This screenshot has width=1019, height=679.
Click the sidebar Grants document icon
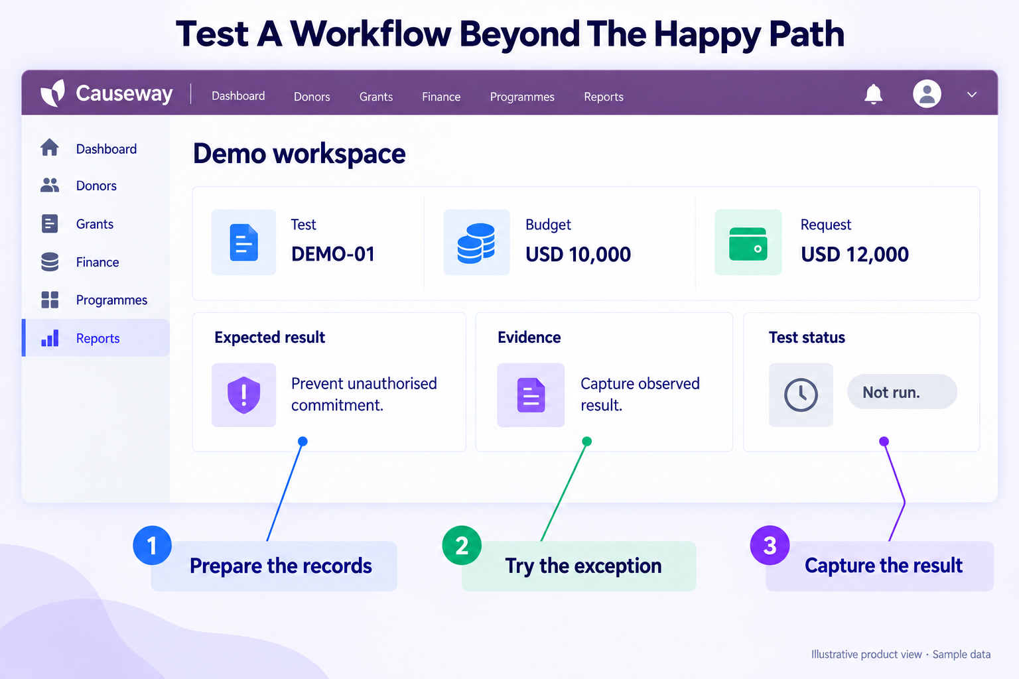[50, 223]
